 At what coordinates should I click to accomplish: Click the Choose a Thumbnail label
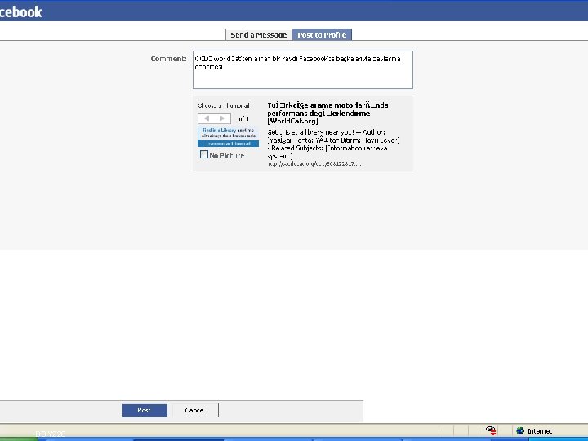point(224,105)
